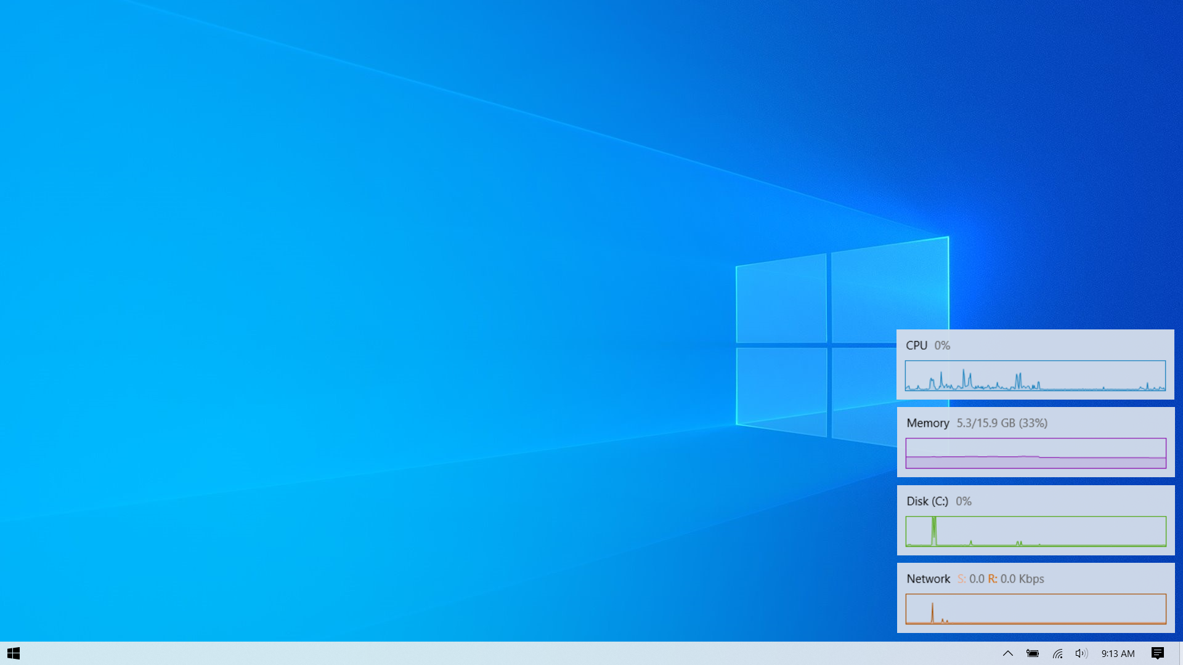
Task: Click the green Disk activity graph
Action: (x=1035, y=531)
